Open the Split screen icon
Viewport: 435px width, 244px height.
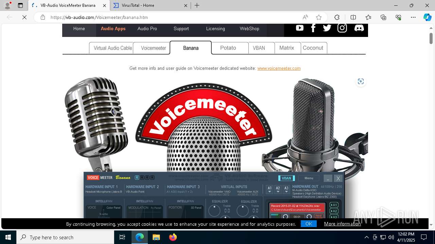point(353,17)
